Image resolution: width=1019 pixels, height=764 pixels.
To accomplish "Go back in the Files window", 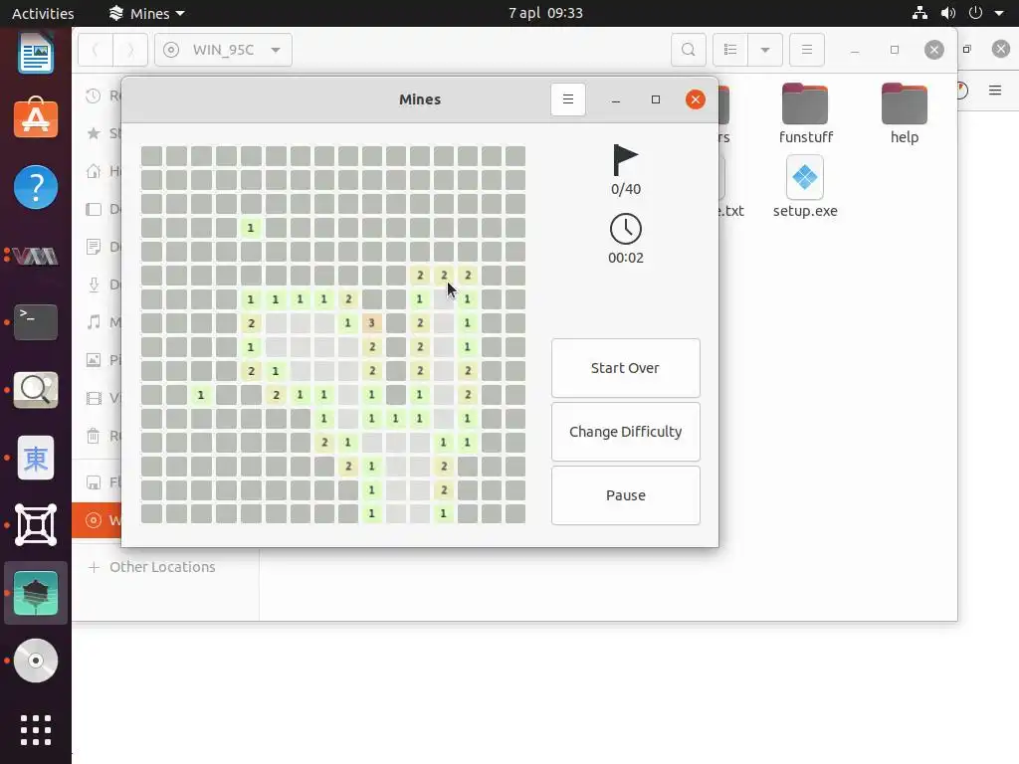I will (96, 50).
